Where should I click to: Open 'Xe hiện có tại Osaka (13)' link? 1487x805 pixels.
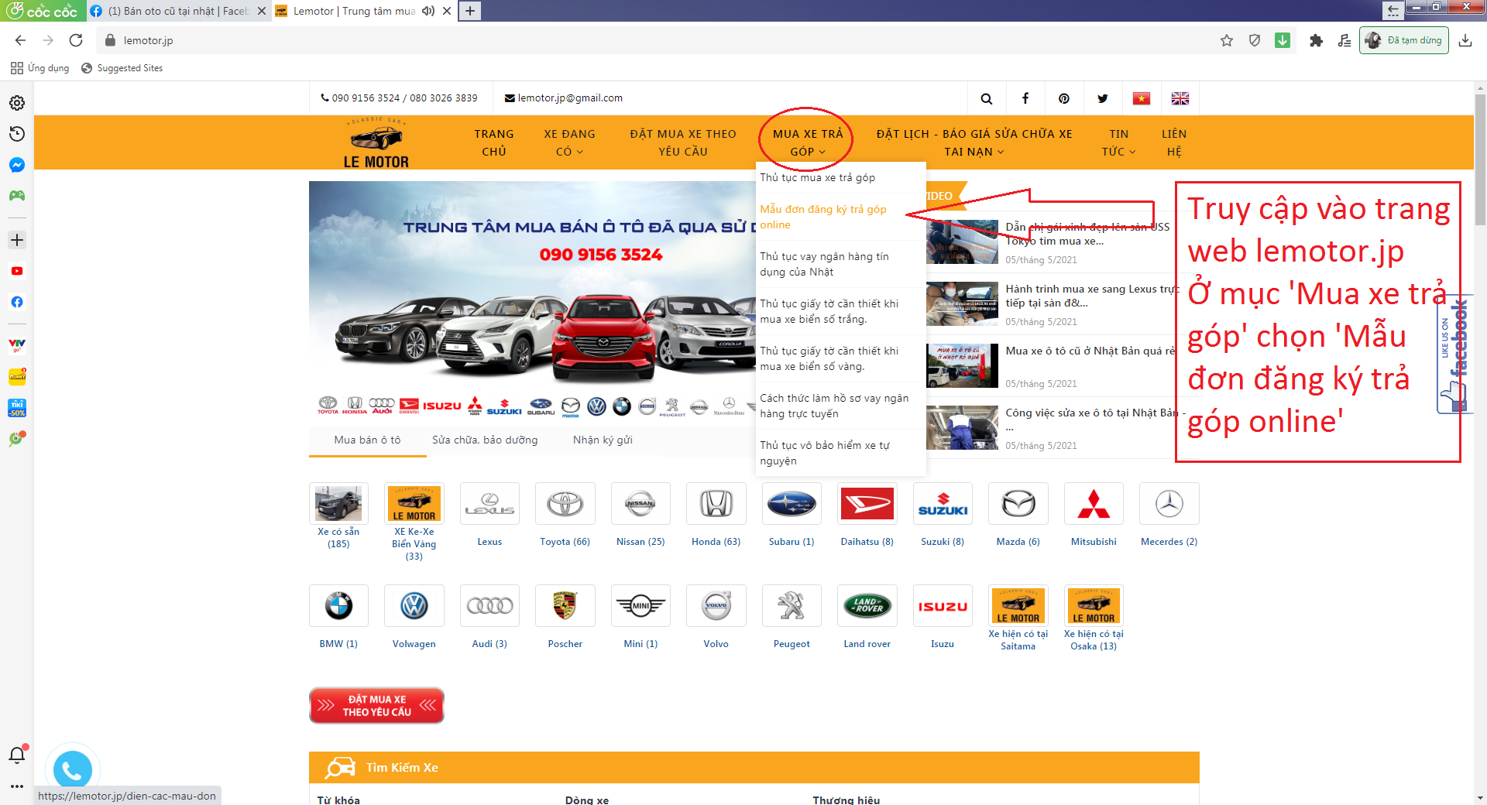[1094, 640]
